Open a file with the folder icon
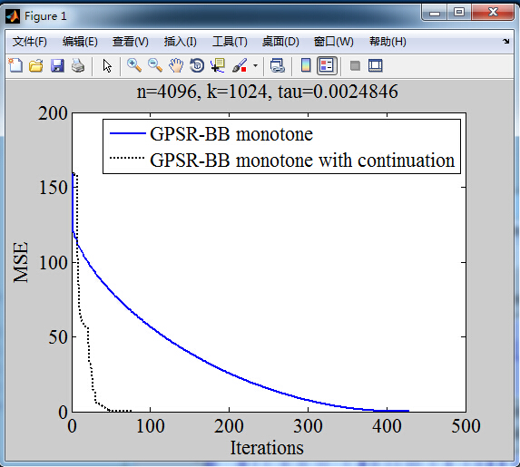Viewport: 520px width, 467px height. (35, 65)
